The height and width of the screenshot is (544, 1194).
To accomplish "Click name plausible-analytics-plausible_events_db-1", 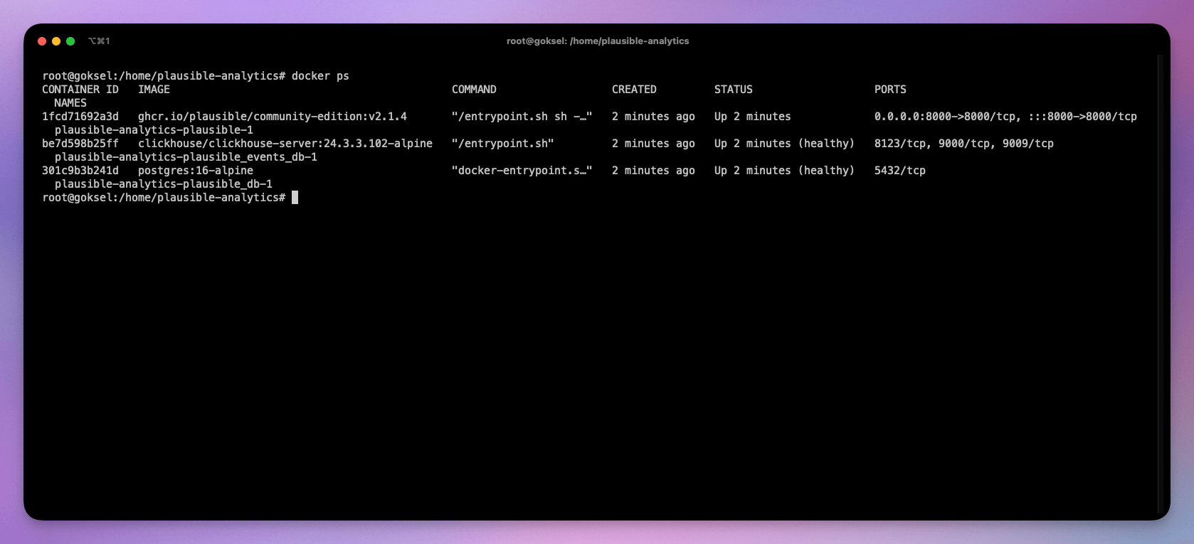I will click(186, 157).
